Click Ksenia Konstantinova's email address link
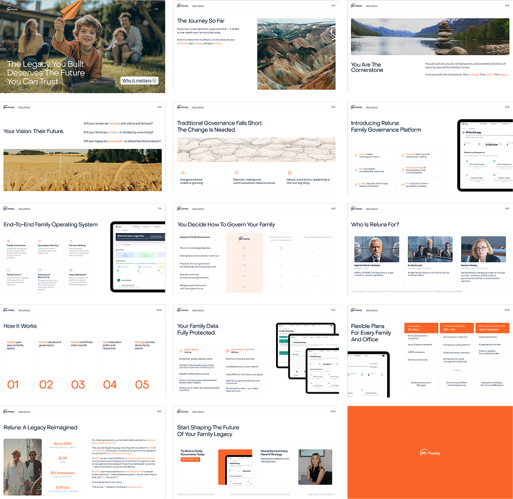The width and height of the screenshot is (513, 499). (x=275, y=459)
